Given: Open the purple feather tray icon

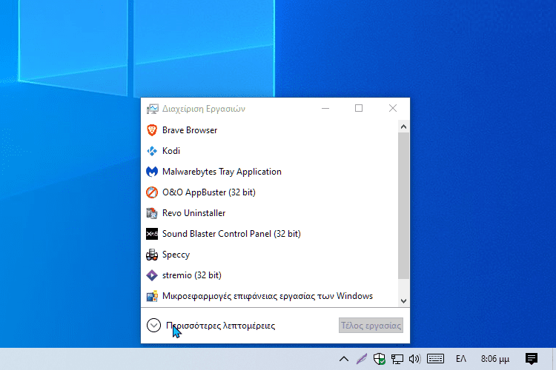Looking at the screenshot, I should [x=361, y=359].
